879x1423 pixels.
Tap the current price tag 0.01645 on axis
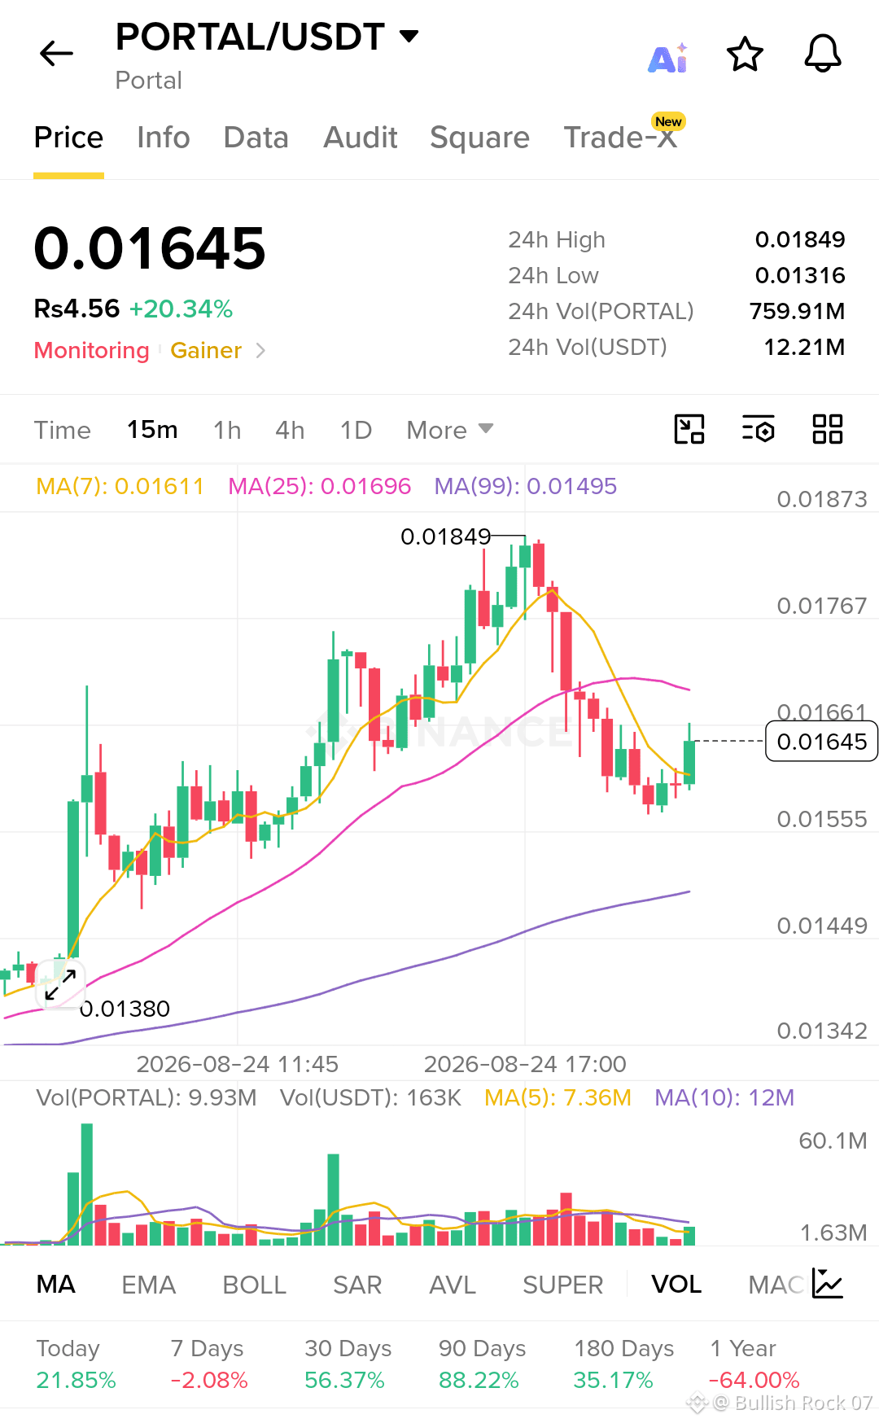(821, 742)
